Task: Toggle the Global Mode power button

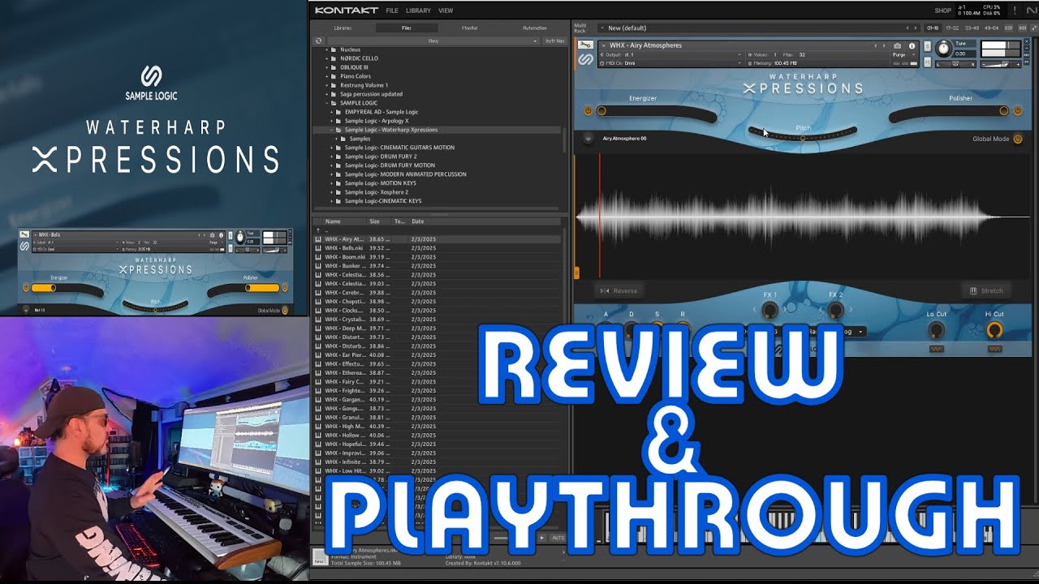Action: [x=1017, y=139]
